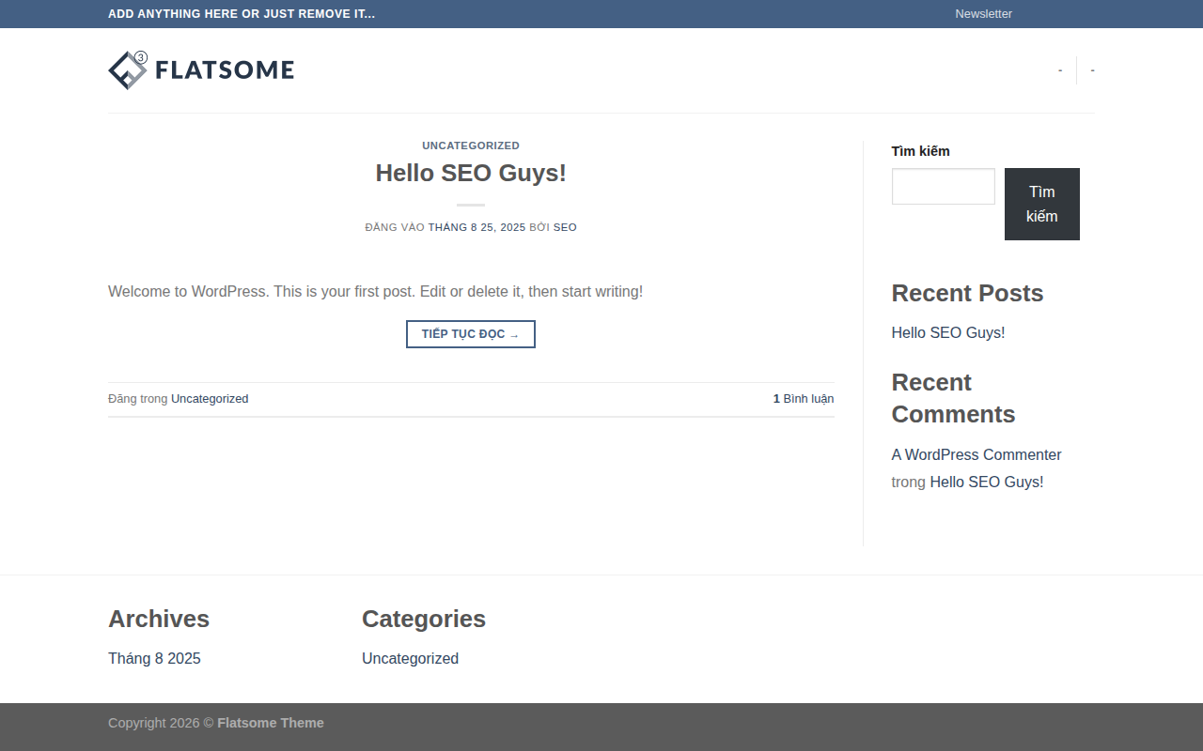
Task: Focus the Tìm kiếm search input field
Action: tap(943, 187)
